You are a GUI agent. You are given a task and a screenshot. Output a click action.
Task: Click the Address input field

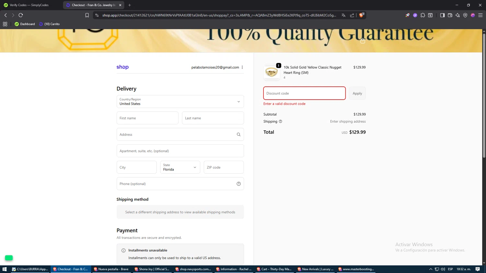[180, 135]
